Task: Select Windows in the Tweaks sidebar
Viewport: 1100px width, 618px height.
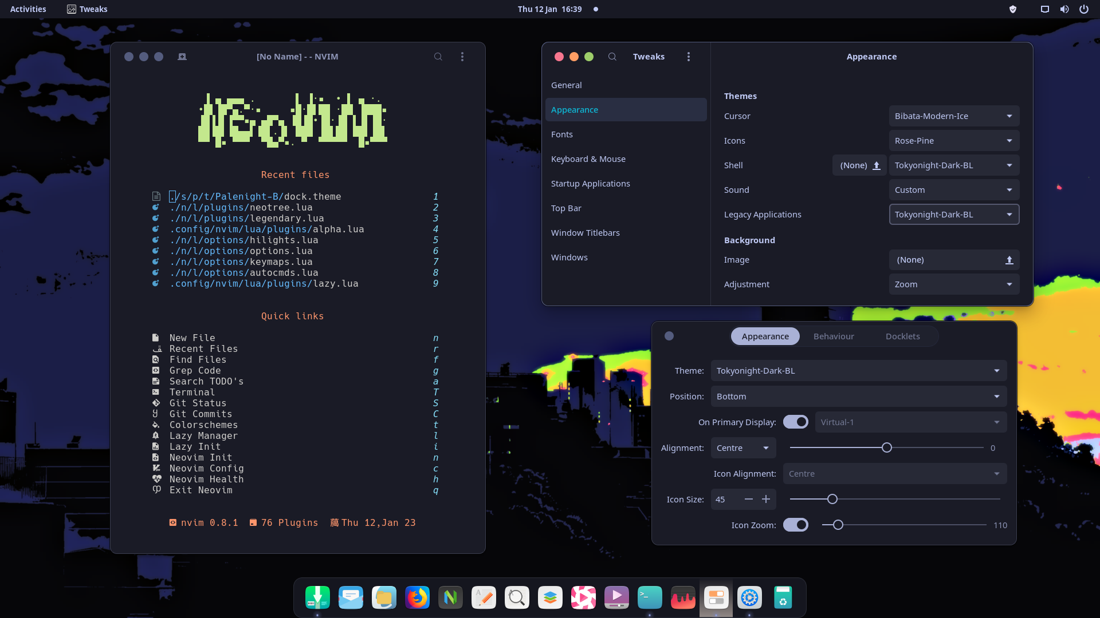Action: 626,257
